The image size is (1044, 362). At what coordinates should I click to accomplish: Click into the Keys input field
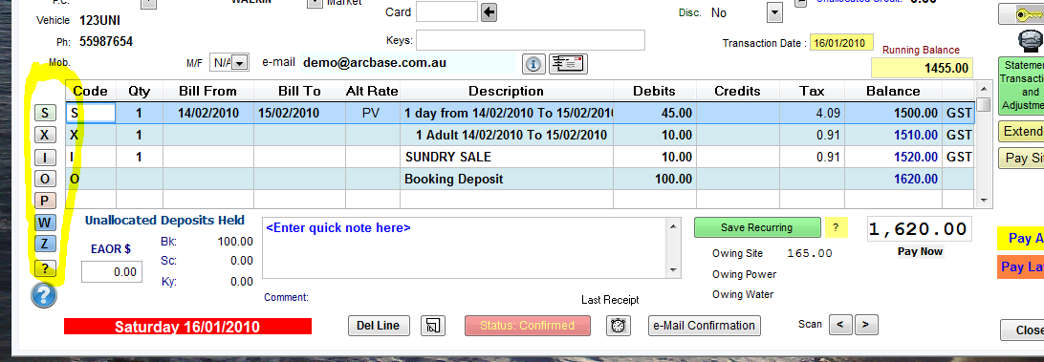tap(530, 40)
